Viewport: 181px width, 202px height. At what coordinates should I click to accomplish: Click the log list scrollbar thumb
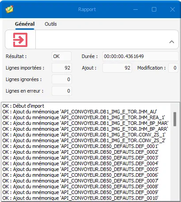(175, 119)
